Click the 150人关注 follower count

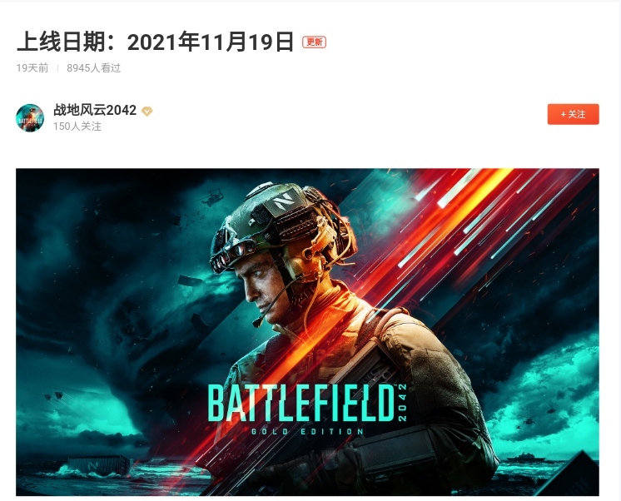(x=77, y=126)
